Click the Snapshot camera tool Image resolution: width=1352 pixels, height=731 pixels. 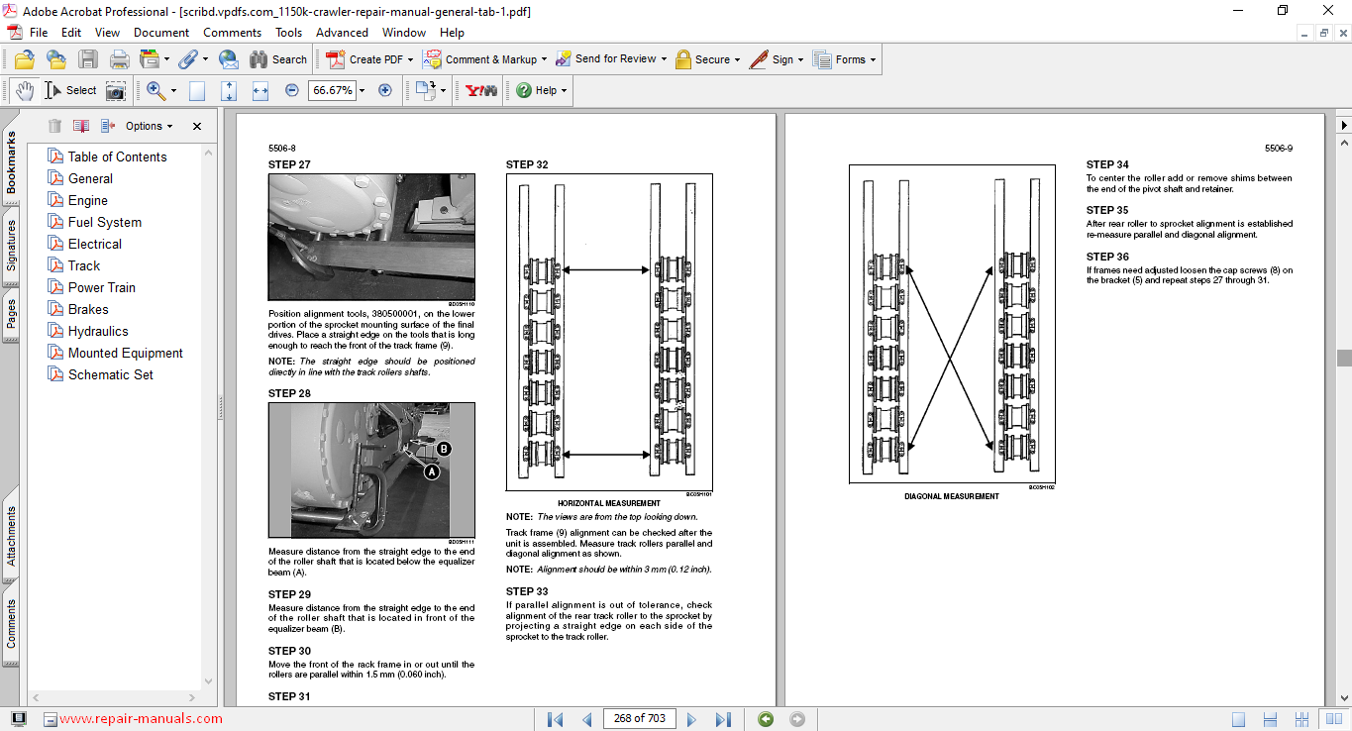[116, 90]
